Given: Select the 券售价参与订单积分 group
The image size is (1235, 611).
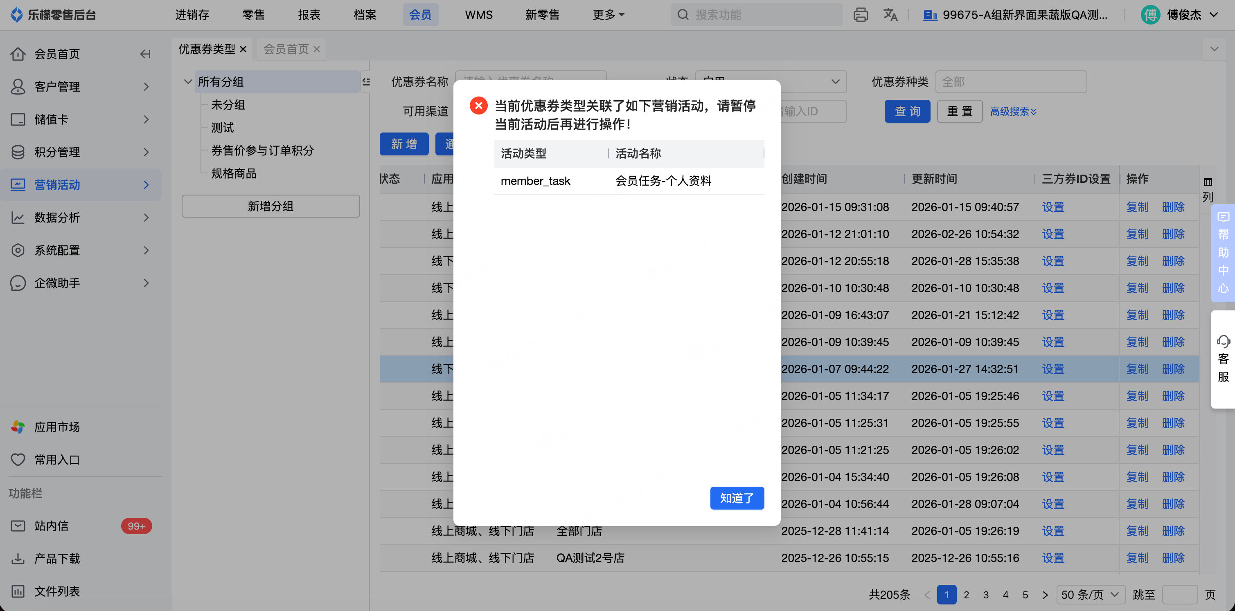Looking at the screenshot, I should tap(262, 151).
